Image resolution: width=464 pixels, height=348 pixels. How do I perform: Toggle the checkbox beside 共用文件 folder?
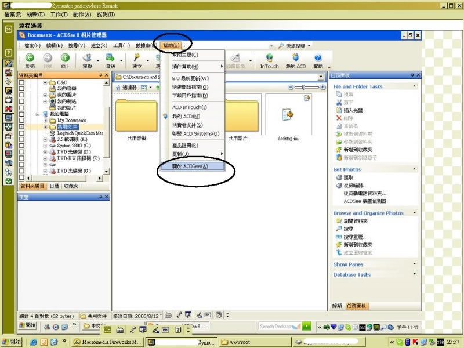pyautogui.click(x=21, y=126)
